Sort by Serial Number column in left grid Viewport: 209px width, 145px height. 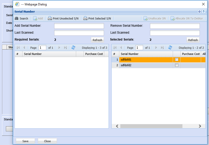pyautogui.click(x=49, y=54)
